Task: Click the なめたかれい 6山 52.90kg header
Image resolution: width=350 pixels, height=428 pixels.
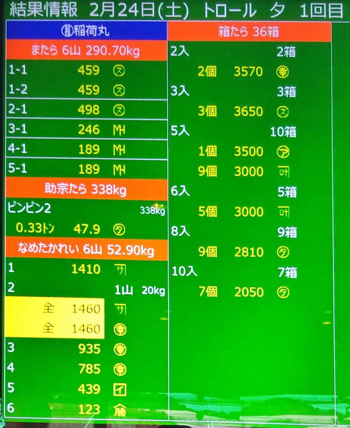Action: tap(86, 250)
